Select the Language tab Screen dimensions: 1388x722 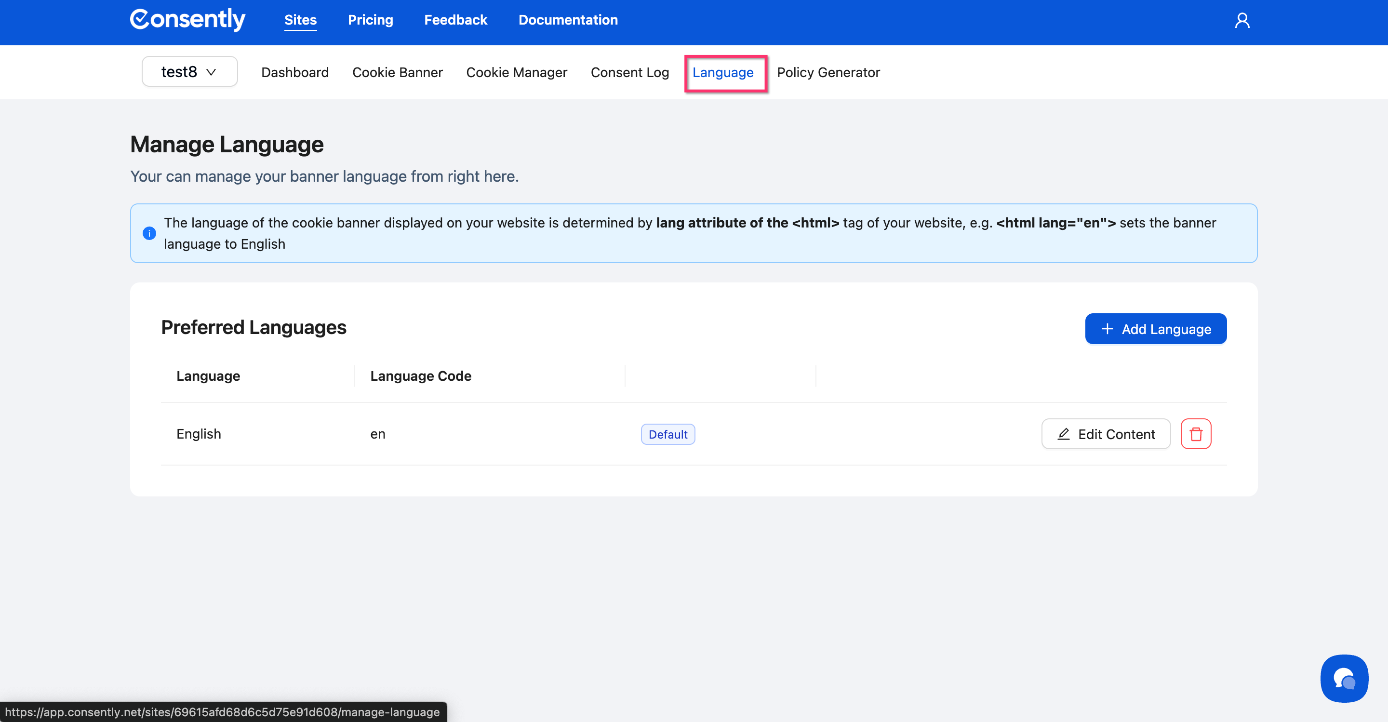click(722, 72)
